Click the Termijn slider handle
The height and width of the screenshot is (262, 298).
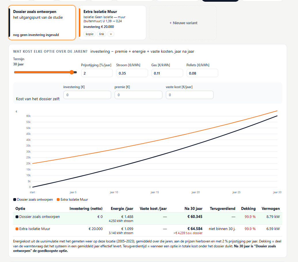pyautogui.click(x=72, y=72)
